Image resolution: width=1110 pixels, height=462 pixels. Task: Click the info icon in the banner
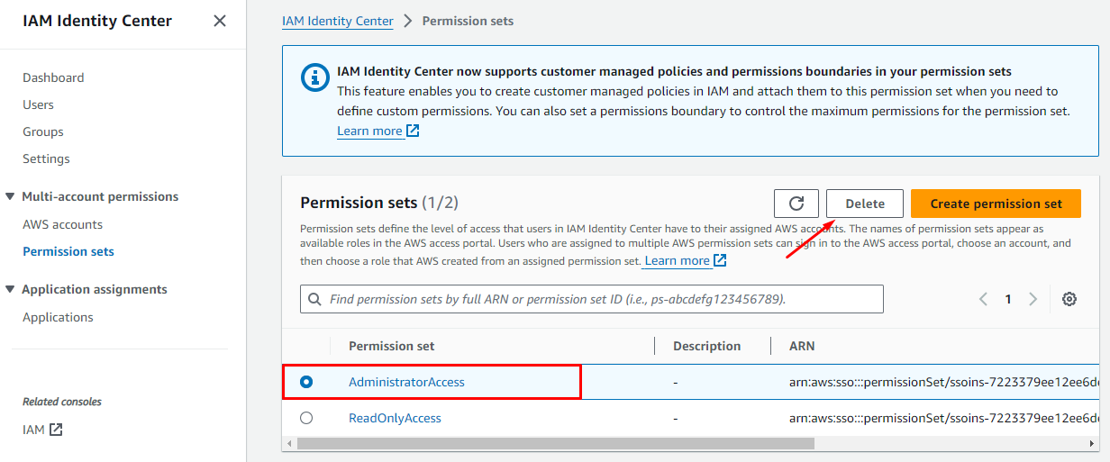coord(314,77)
